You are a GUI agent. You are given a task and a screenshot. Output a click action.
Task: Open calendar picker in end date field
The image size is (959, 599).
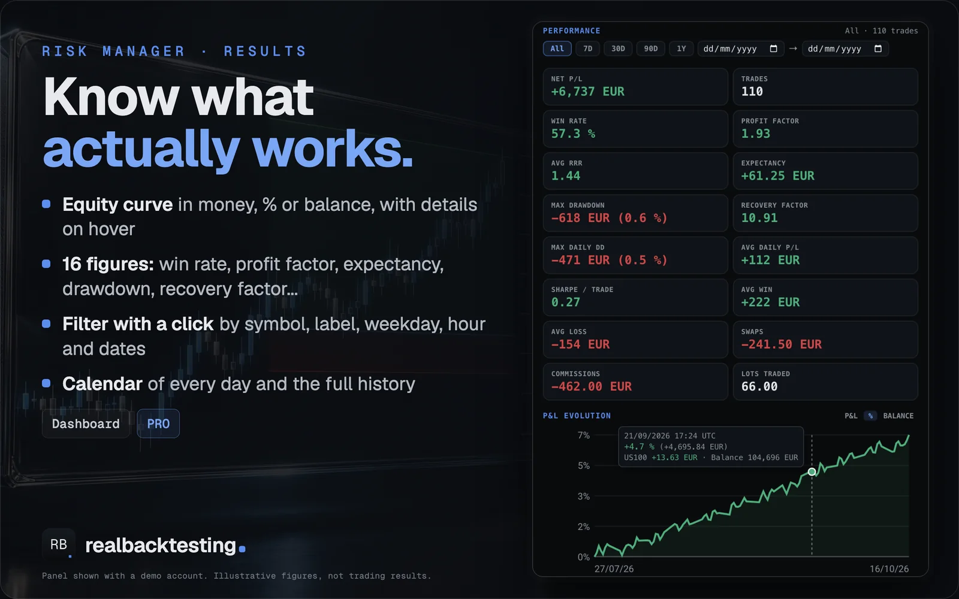tap(877, 49)
